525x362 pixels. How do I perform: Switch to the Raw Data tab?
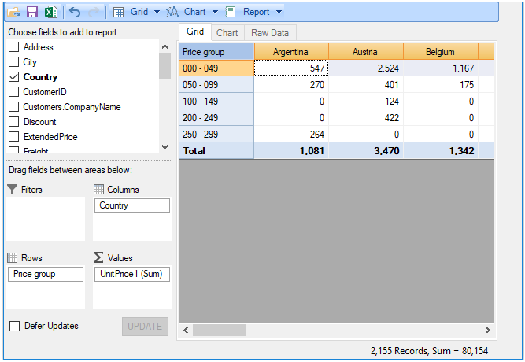270,33
